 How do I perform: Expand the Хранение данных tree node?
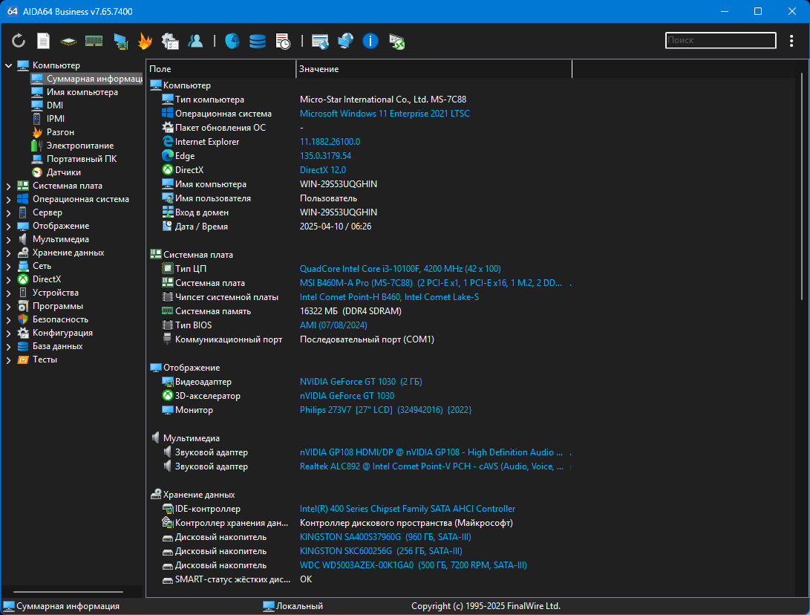click(x=8, y=253)
